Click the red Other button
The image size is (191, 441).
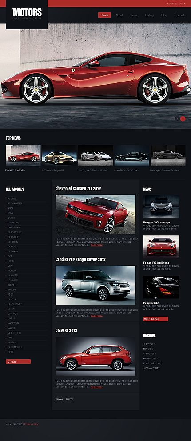[x=18, y=362]
